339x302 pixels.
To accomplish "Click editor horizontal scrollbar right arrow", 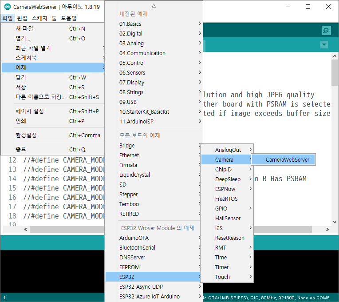I will tap(327, 229).
